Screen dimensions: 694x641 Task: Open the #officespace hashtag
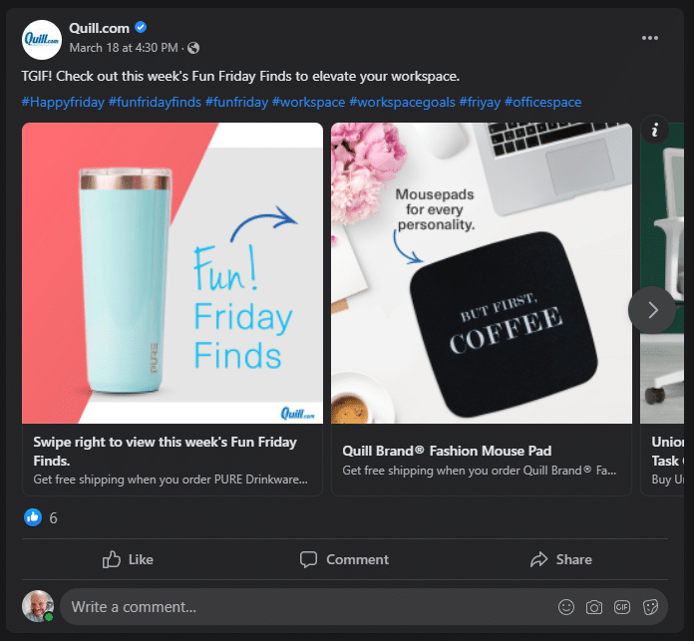pos(543,103)
